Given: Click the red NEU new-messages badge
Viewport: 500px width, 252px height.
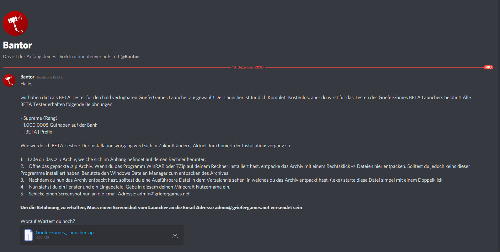Looking at the screenshot, I should coord(488,67).
